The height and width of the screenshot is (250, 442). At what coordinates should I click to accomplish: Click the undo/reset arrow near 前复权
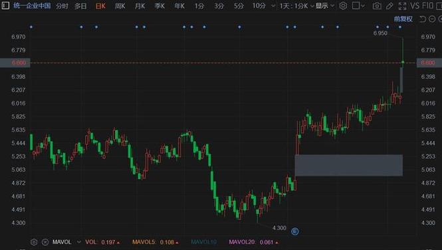(423, 19)
